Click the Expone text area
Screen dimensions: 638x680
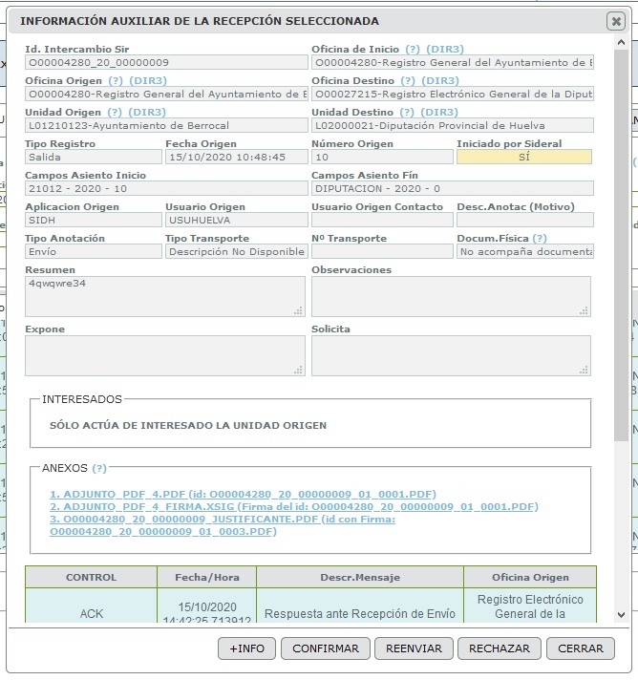click(x=165, y=355)
